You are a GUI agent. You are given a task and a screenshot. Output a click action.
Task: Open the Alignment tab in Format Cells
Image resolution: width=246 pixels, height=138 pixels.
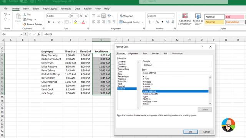[x=133, y=53]
